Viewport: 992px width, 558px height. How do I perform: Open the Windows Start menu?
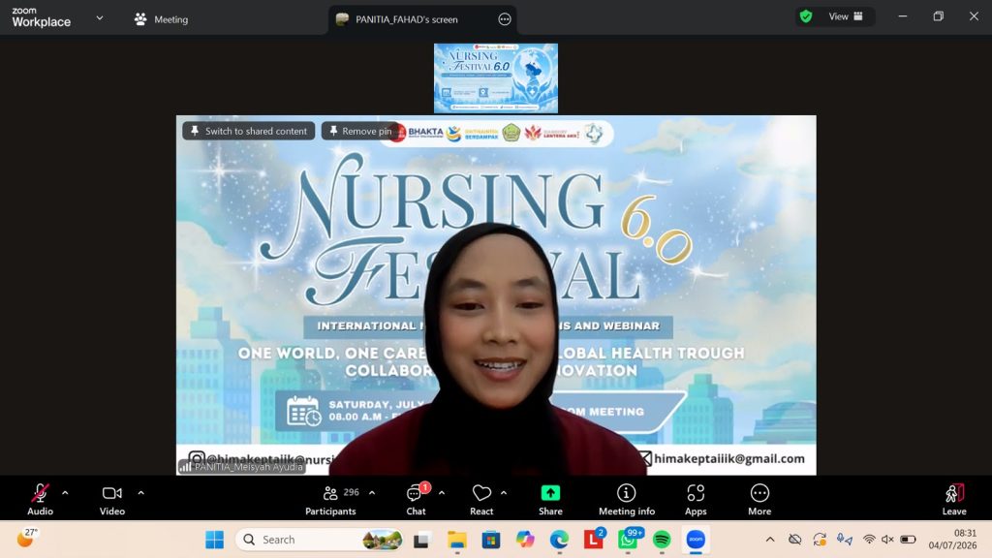[214, 540]
